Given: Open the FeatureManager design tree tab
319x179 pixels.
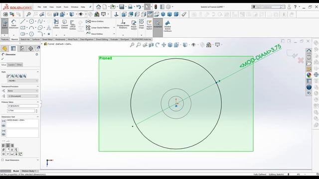Looking at the screenshot, I should pos(4,49).
